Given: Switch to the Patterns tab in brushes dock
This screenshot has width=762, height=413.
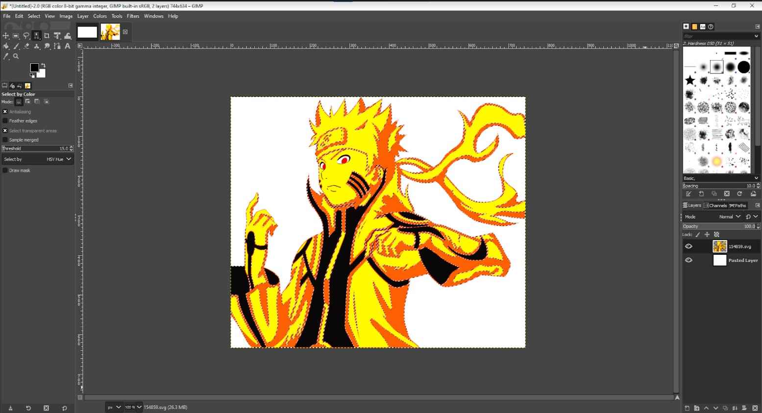Looking at the screenshot, I should [x=694, y=27].
